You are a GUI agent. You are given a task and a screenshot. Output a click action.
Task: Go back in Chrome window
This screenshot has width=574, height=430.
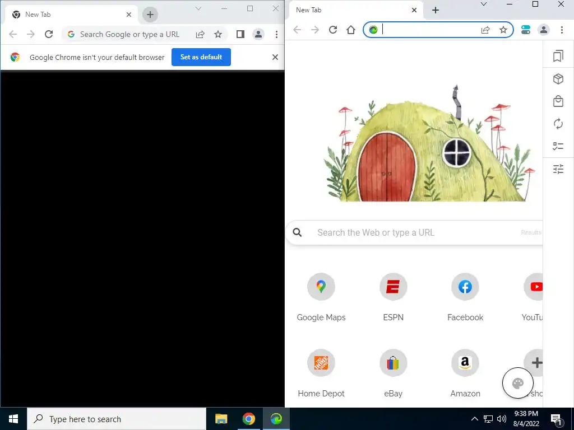tap(13, 34)
